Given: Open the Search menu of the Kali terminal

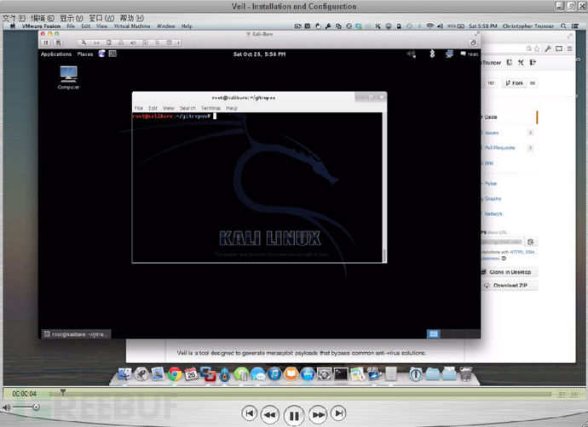Looking at the screenshot, I should coord(187,108).
